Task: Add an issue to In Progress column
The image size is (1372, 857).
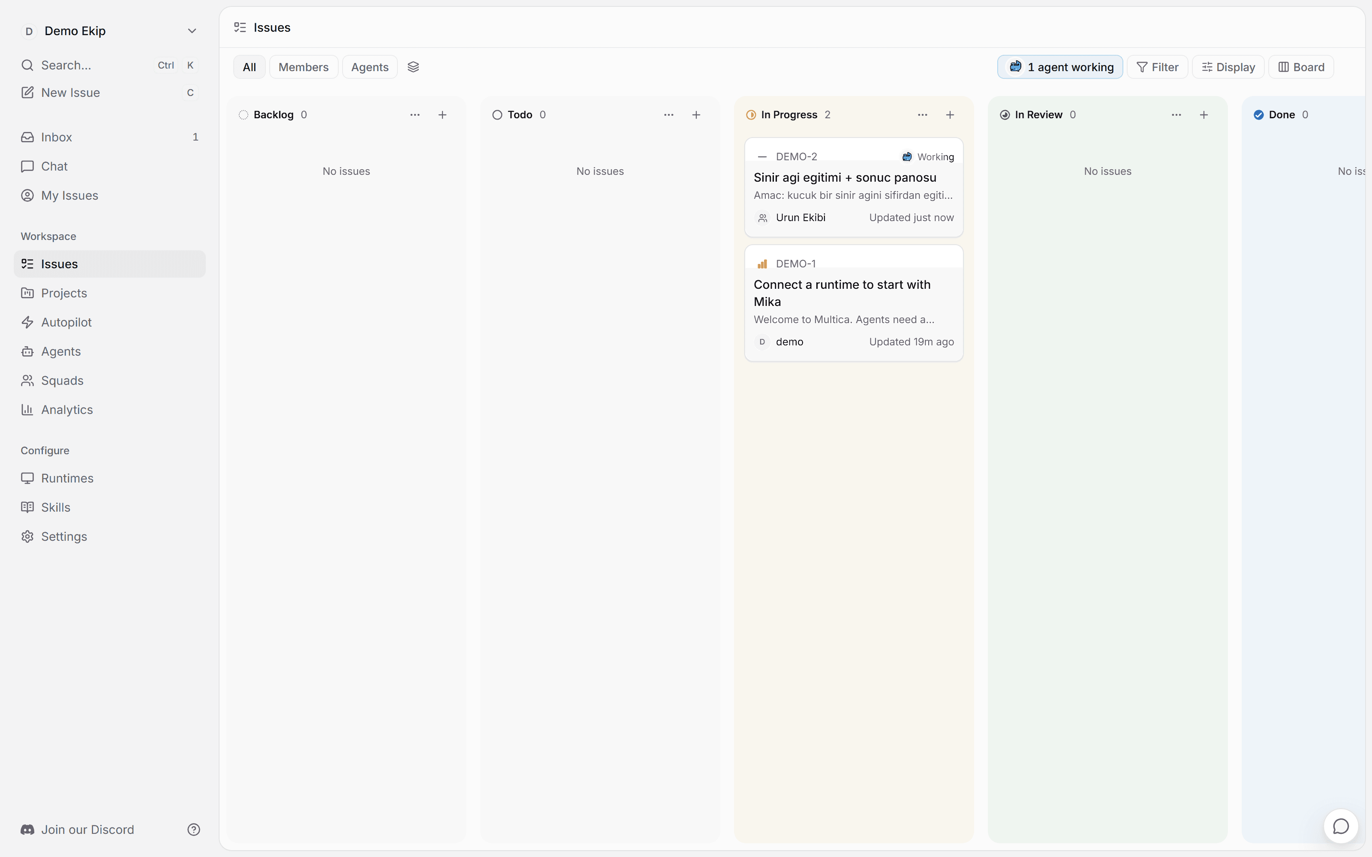Action: click(x=950, y=115)
